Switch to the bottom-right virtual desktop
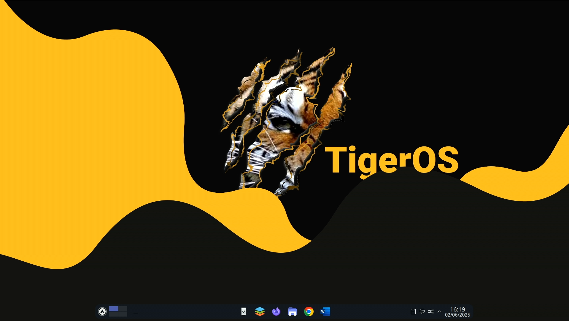This screenshot has width=569, height=321. tap(123, 315)
